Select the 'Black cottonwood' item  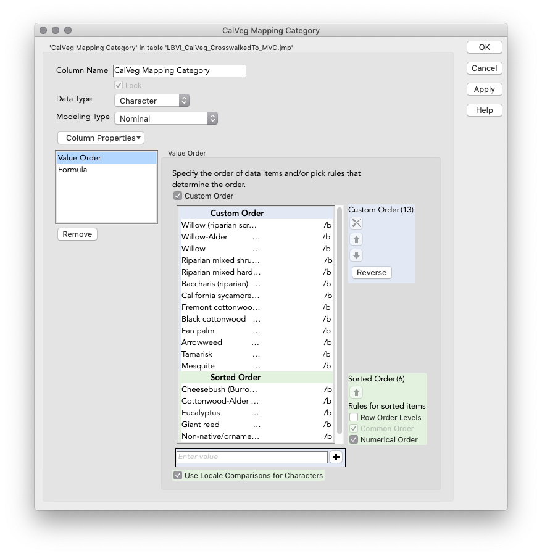[x=256, y=319]
